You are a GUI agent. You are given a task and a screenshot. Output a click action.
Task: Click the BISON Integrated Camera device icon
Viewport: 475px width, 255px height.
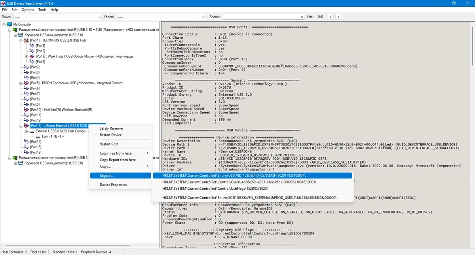coord(27,83)
